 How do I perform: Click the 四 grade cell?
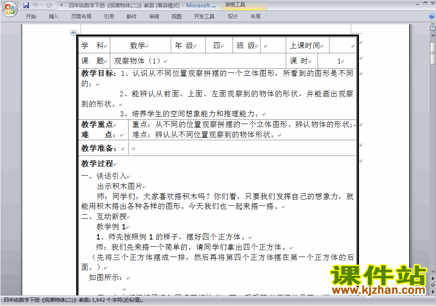(x=219, y=45)
